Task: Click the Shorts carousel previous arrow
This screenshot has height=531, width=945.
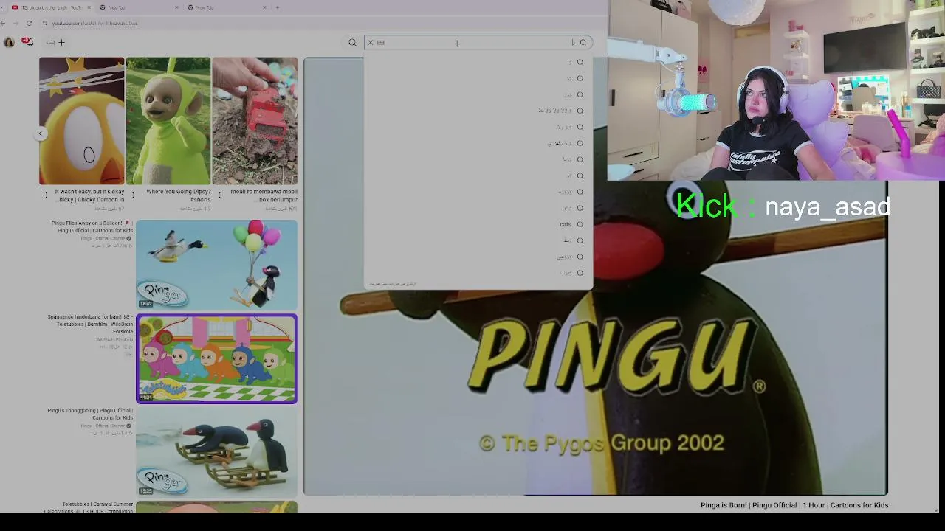Action: (41, 133)
